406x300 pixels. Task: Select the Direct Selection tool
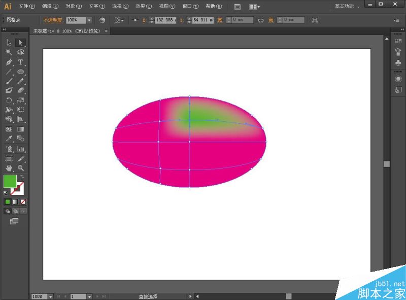point(20,43)
